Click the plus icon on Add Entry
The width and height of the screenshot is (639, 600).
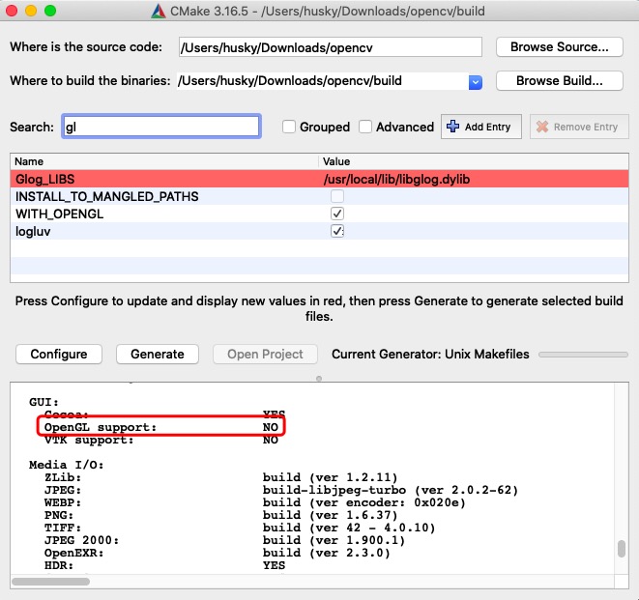[452, 127]
